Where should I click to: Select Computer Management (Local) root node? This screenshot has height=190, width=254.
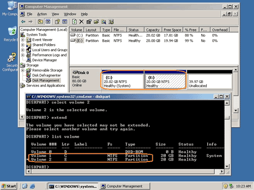44,29
